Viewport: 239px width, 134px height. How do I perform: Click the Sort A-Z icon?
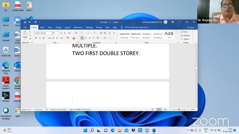click(109, 33)
